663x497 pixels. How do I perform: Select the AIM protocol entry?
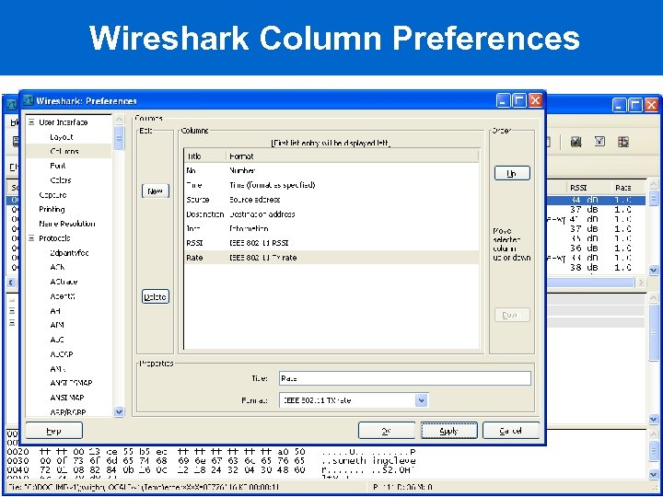point(57,325)
